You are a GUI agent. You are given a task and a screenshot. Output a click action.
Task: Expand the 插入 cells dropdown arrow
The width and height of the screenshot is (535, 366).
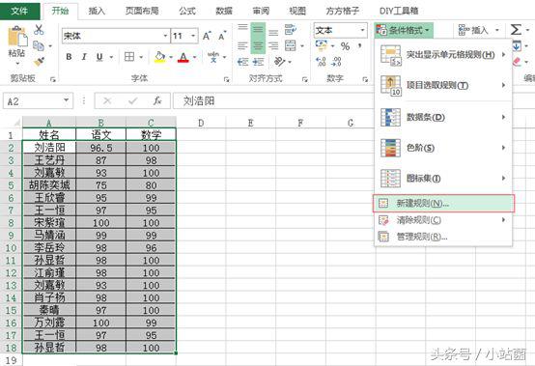[x=497, y=30]
